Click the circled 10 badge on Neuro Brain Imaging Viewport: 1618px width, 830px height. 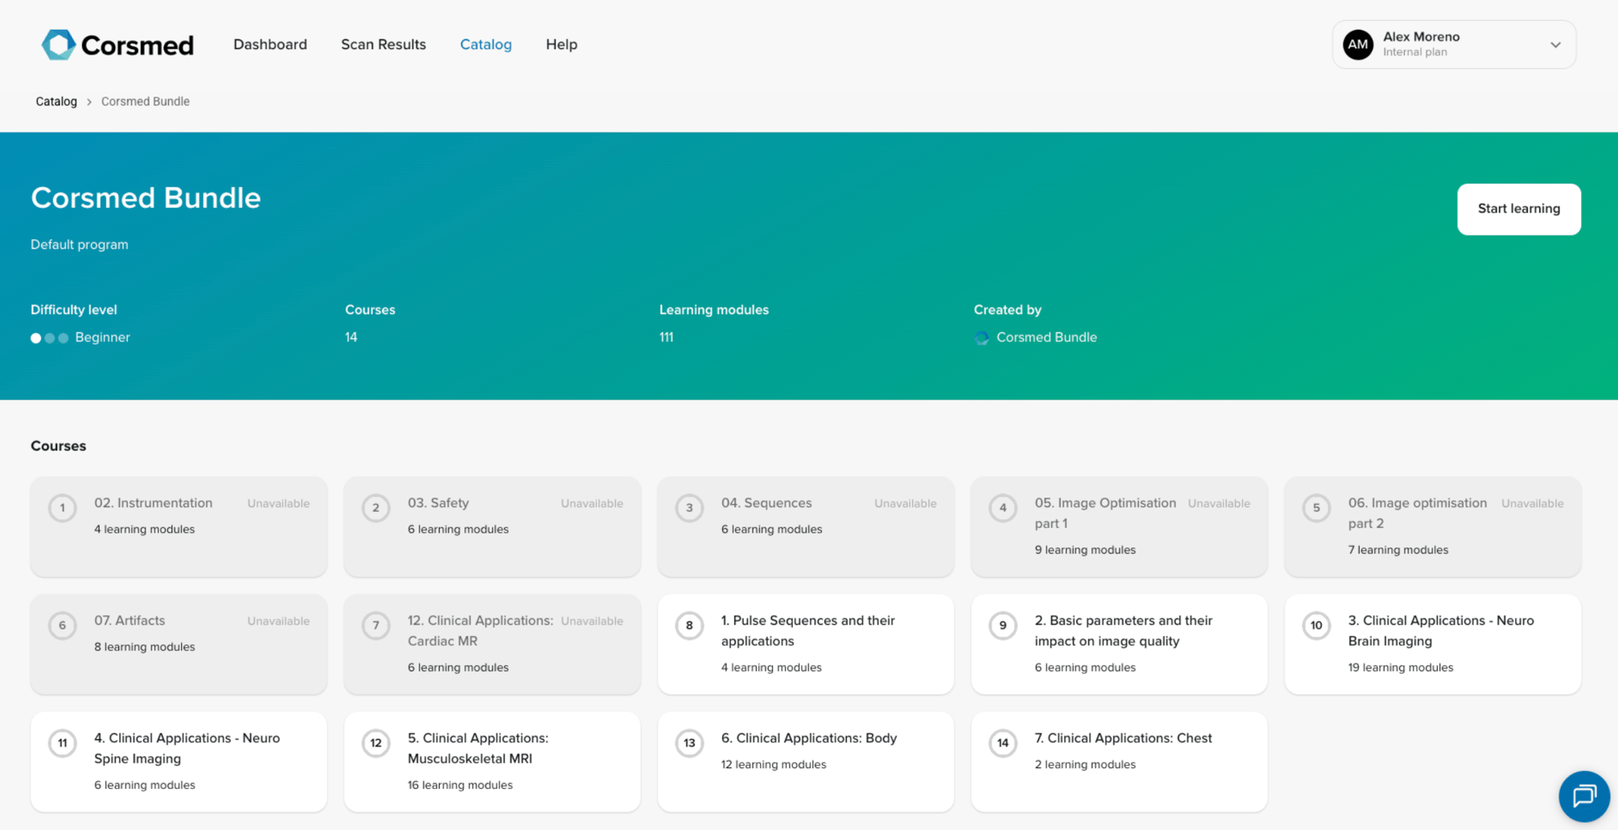pos(1316,626)
